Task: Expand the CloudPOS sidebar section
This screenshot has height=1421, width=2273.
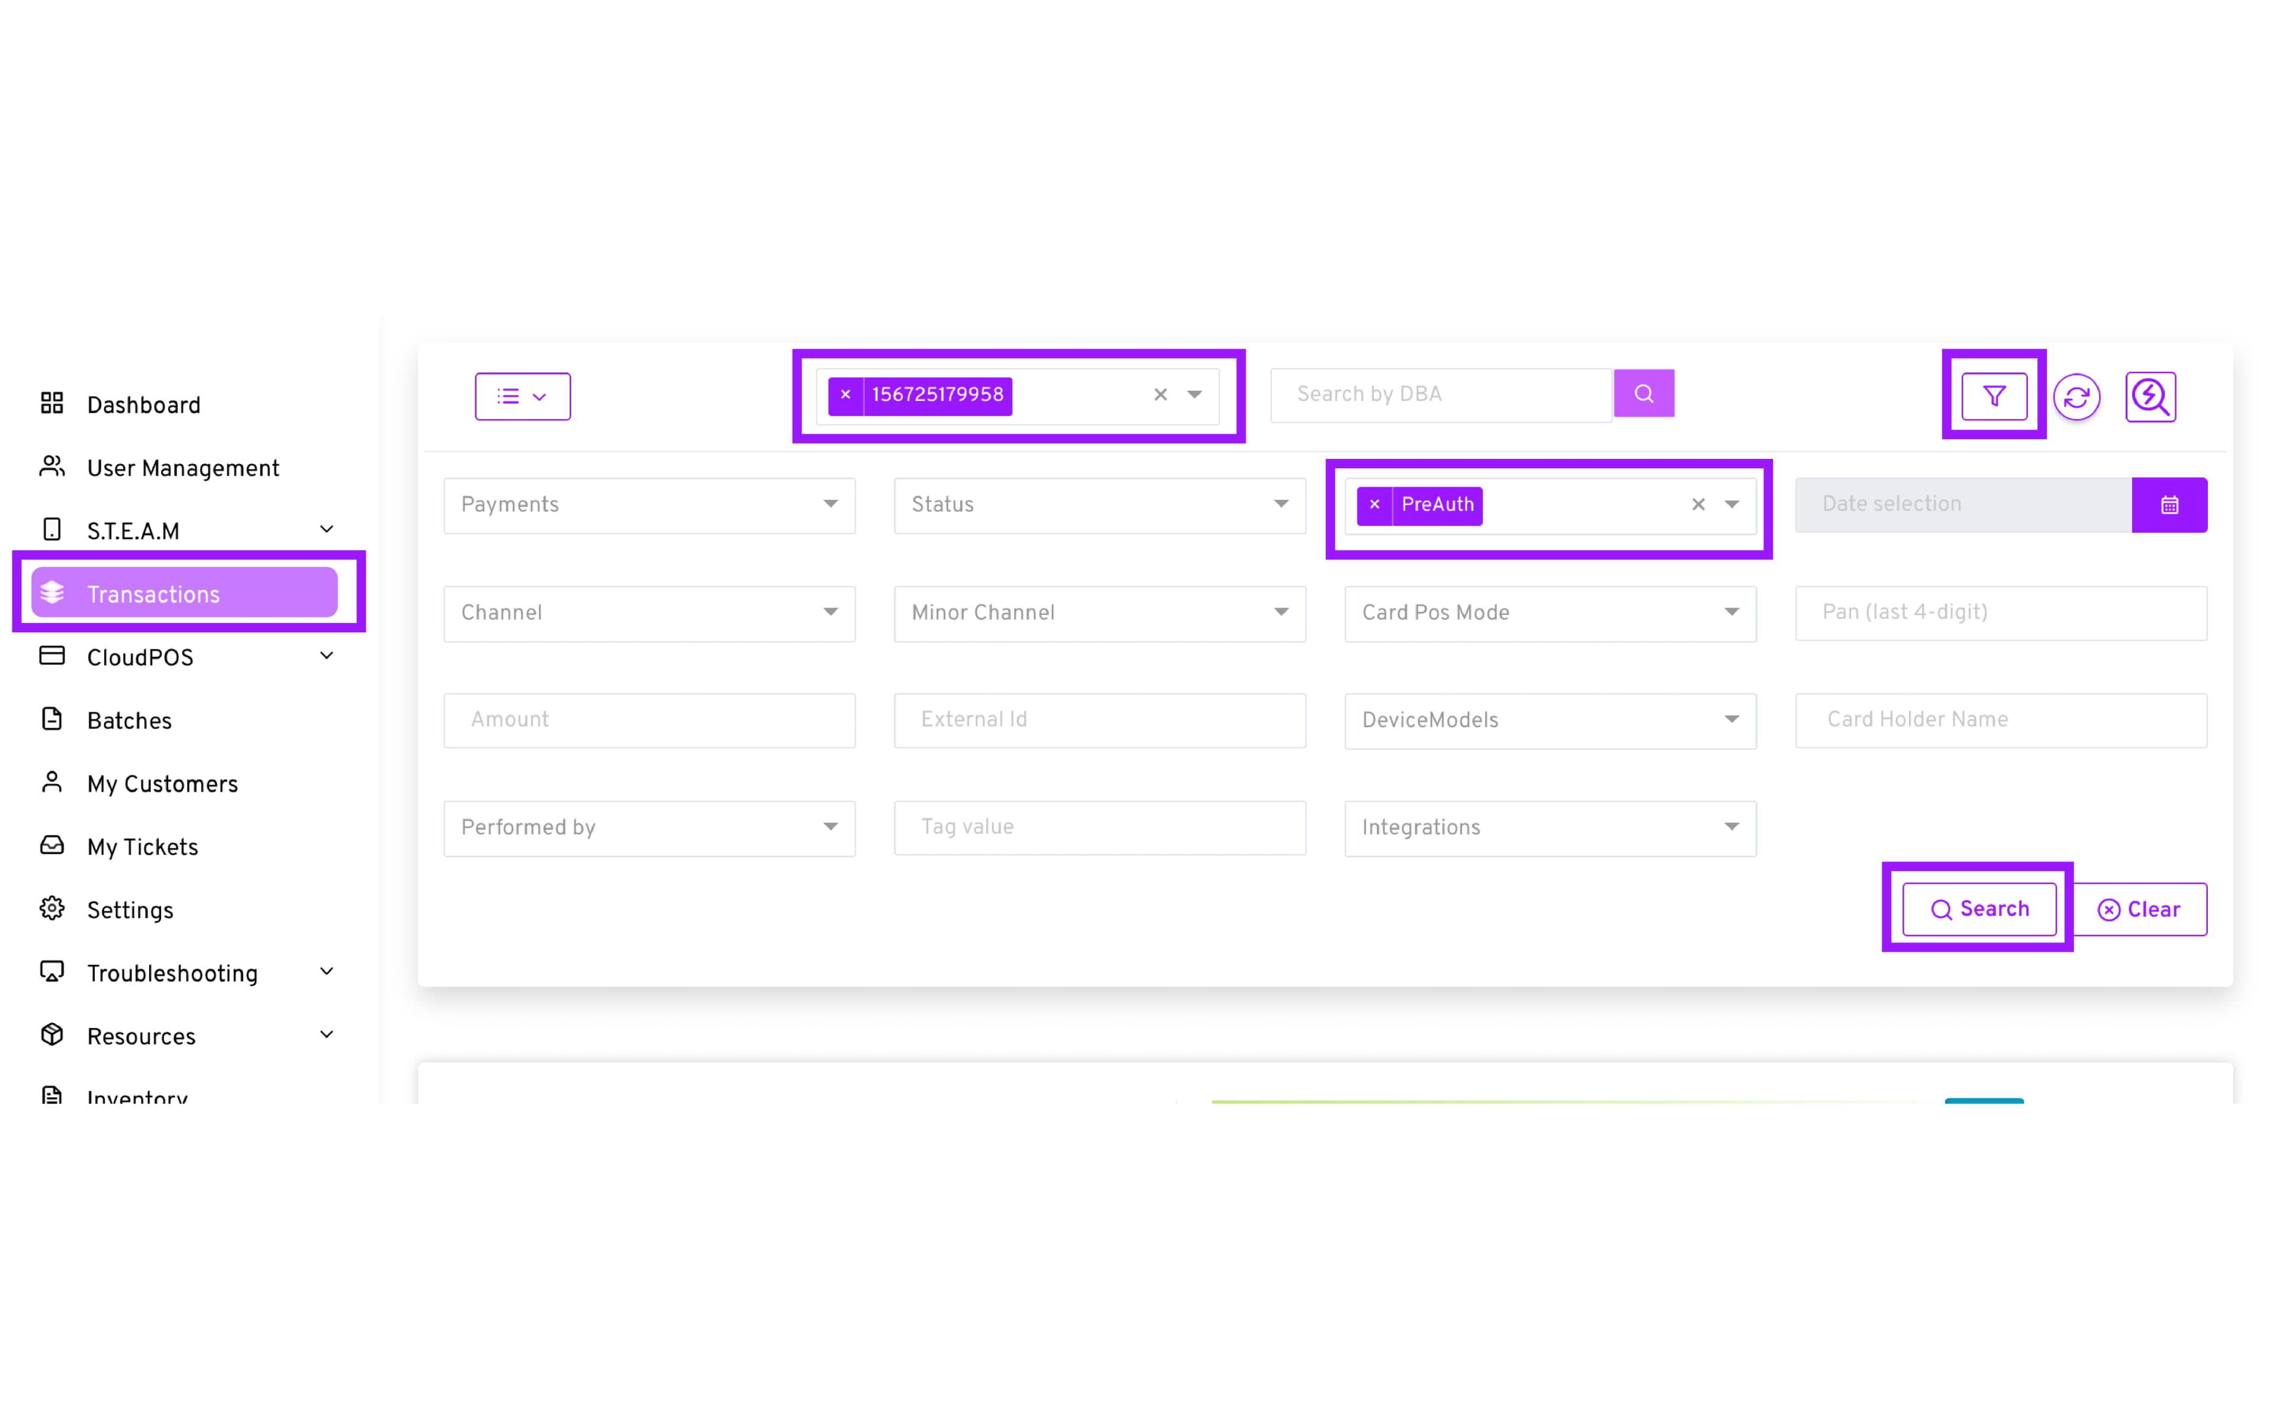Action: [x=326, y=656]
